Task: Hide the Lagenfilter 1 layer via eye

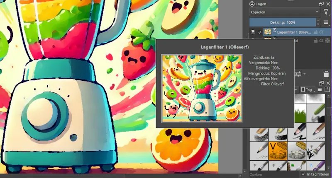Action: 253,32
